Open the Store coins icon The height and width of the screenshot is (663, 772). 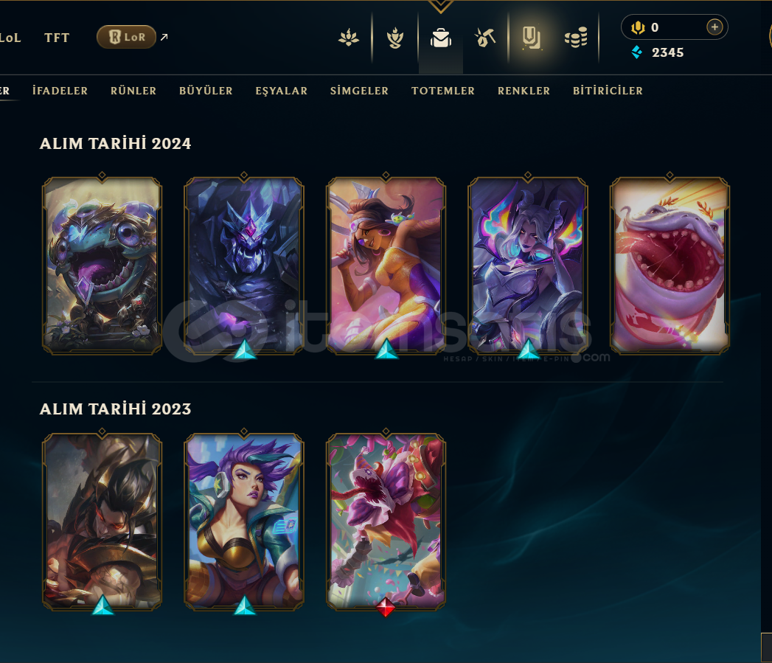tap(576, 38)
